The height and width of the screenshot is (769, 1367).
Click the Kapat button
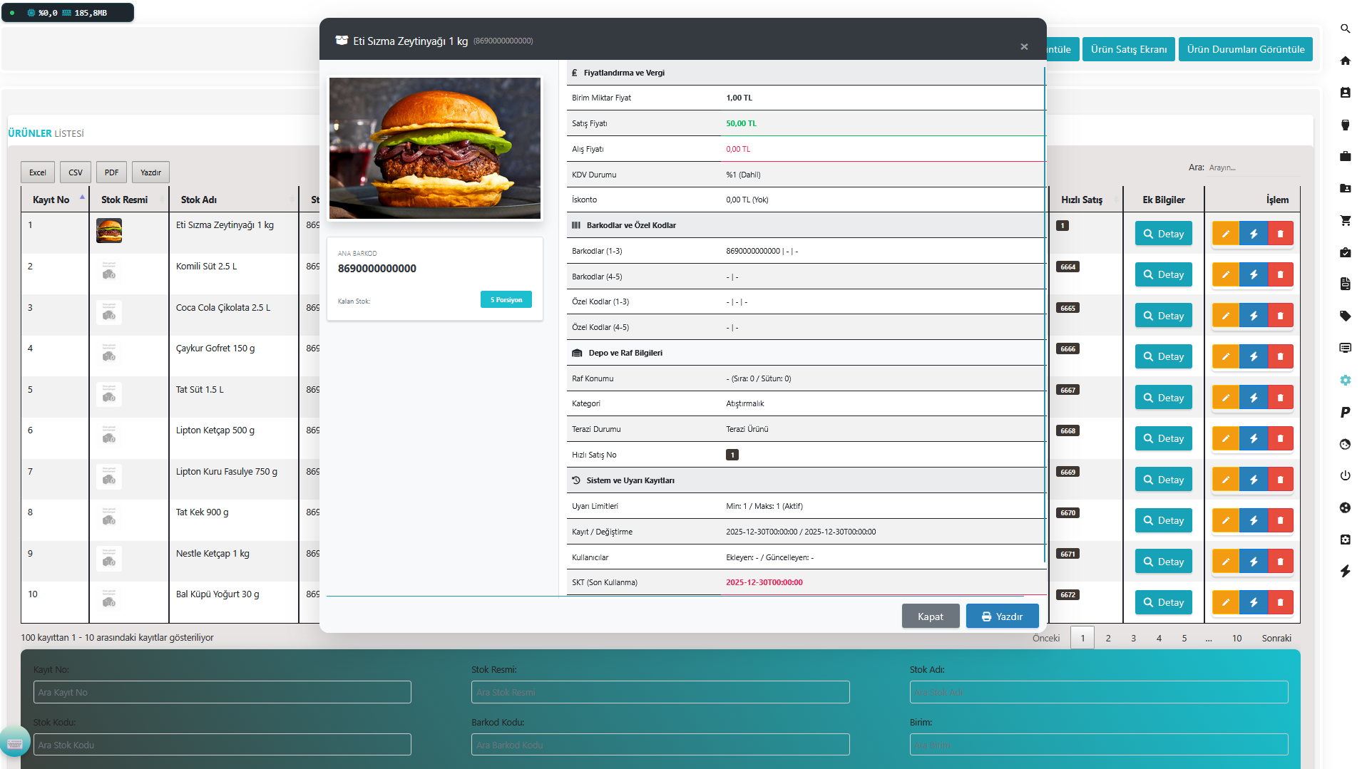pos(930,616)
